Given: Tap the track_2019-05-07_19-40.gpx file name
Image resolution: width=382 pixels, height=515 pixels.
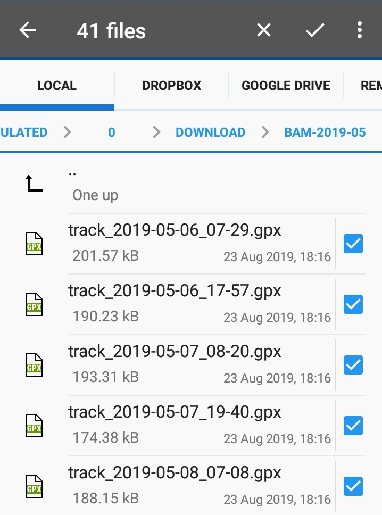Looking at the screenshot, I should click(x=175, y=412).
